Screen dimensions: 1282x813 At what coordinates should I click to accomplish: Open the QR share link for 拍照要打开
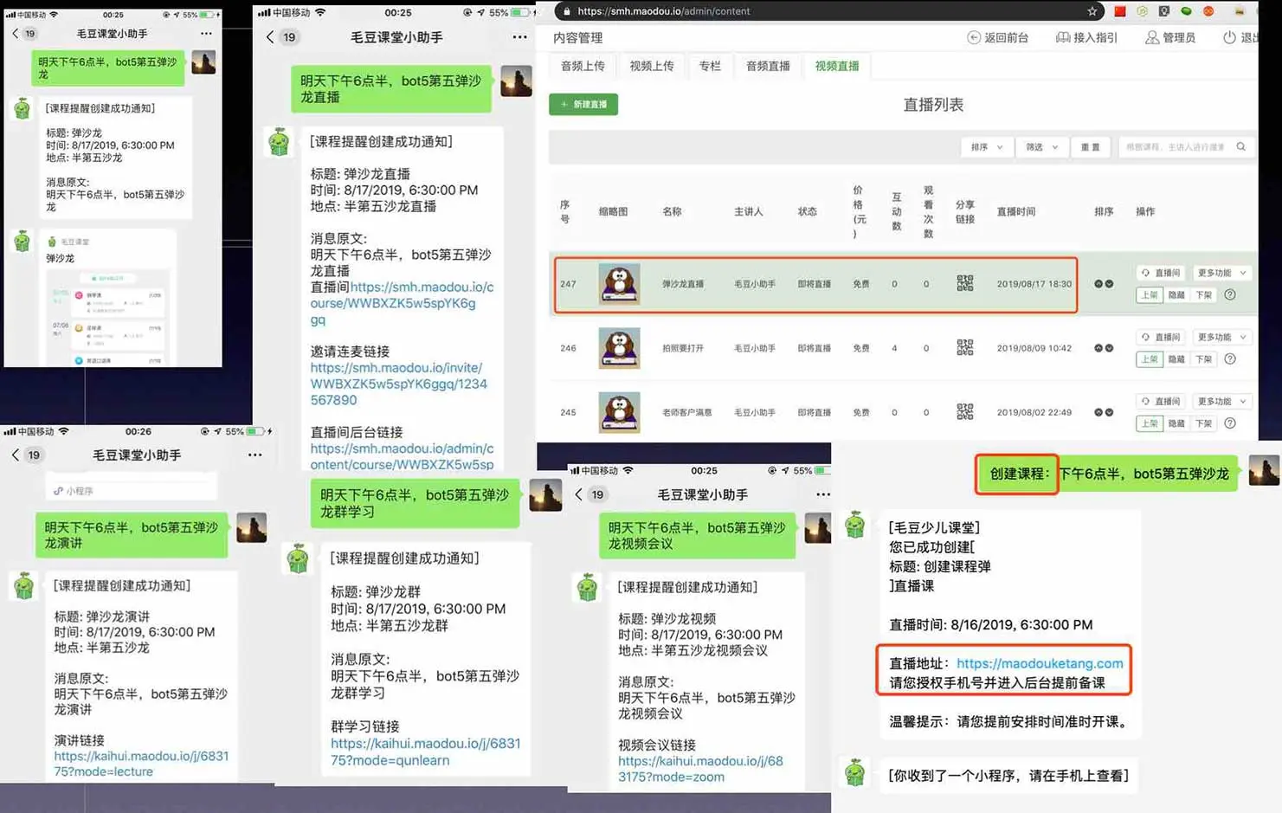tap(964, 347)
